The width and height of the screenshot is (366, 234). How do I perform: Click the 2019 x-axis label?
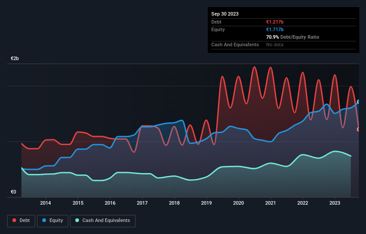coord(206,203)
